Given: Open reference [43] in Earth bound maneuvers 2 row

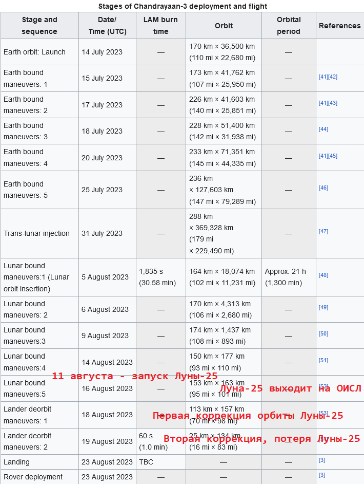Looking at the screenshot, I should tap(333, 103).
